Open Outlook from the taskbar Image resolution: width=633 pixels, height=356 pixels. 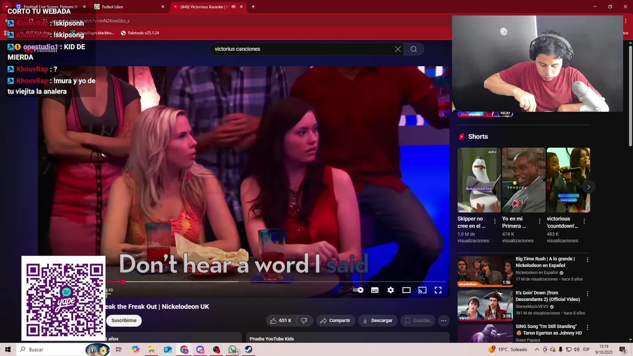(x=168, y=350)
